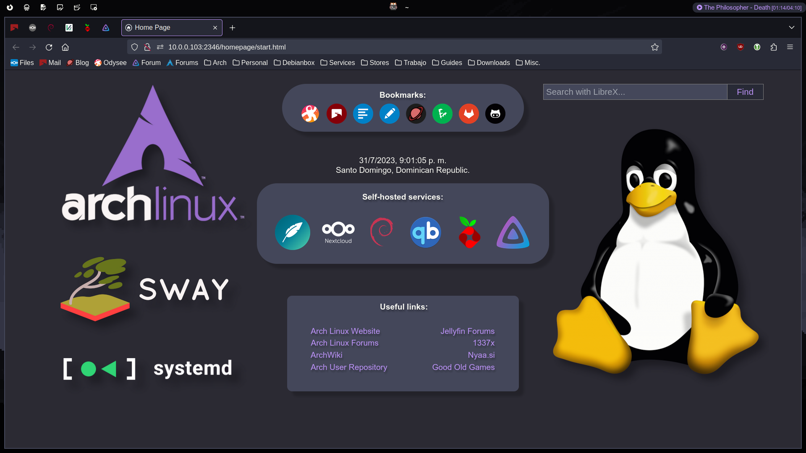Screen dimensions: 806x453
Task: Open the Odysee astronaut icon in Bookmarks panel
Action: [310, 114]
